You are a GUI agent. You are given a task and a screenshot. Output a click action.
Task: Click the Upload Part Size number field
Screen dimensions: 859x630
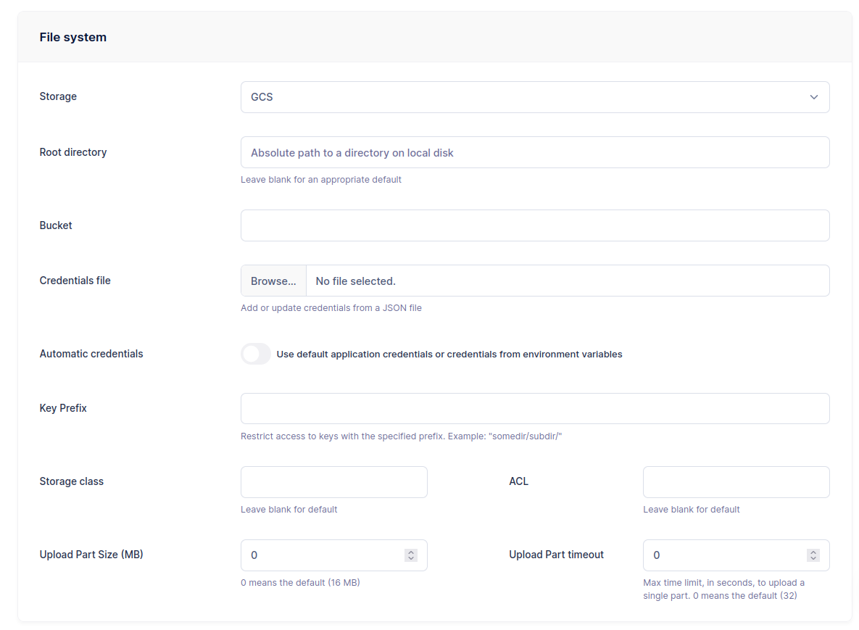[x=323, y=555]
